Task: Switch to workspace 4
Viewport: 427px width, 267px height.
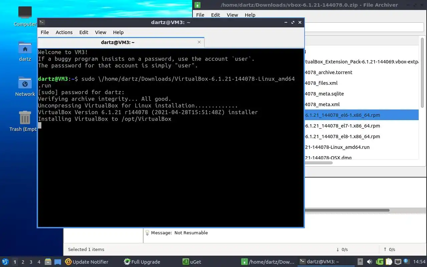Action: point(39,262)
